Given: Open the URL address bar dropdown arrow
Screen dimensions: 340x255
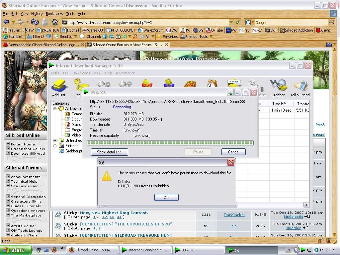Looking at the screenshot, I should point(231,22).
